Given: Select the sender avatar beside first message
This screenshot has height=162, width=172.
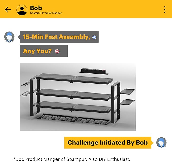Looking at the screenshot, I should 9,37.
